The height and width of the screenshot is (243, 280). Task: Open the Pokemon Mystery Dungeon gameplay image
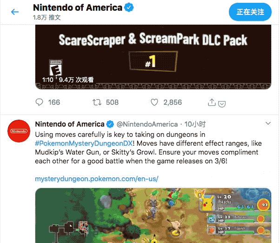(153, 216)
